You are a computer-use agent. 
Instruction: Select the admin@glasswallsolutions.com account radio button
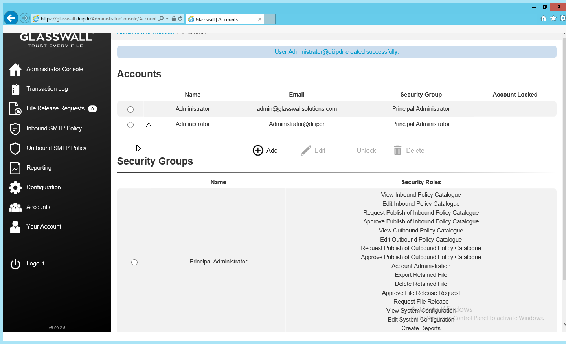click(130, 110)
